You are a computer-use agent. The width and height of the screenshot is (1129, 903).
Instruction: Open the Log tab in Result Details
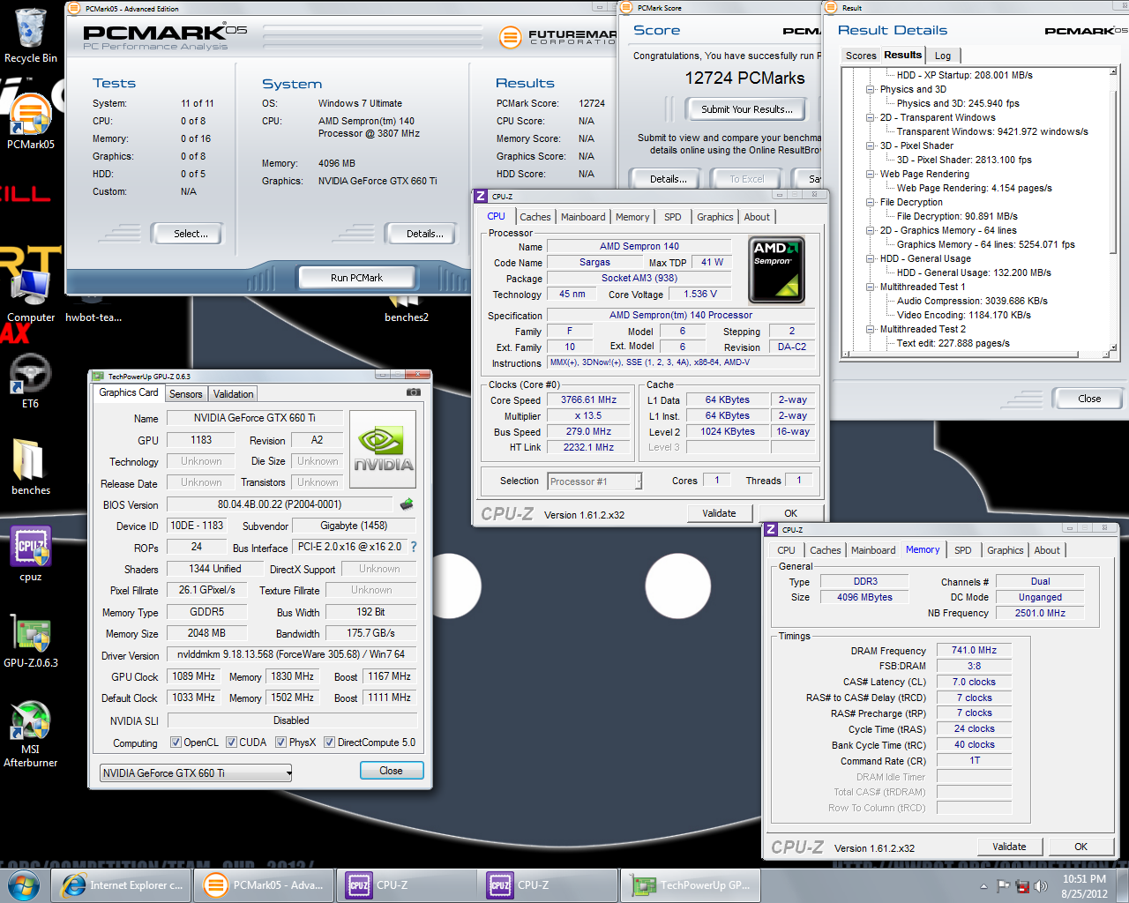point(943,56)
